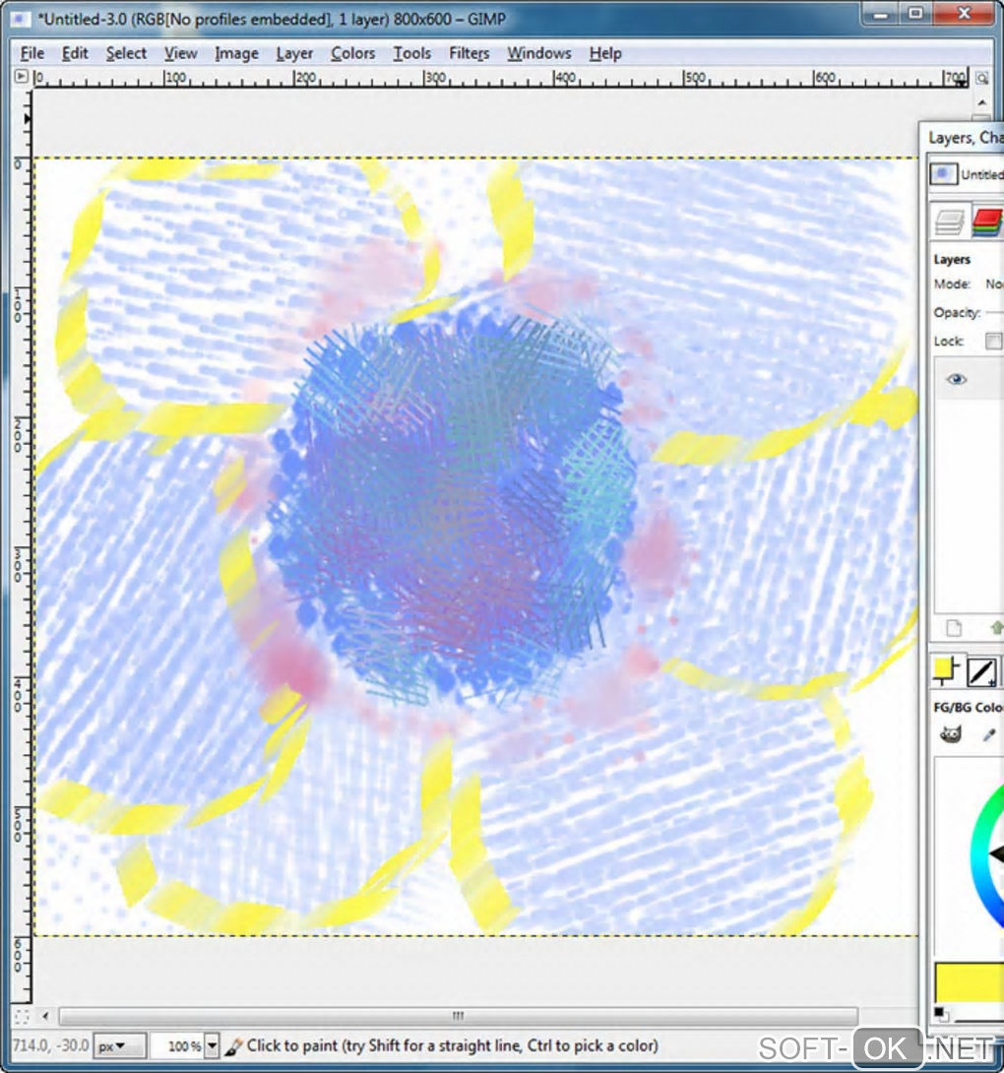Click horizontal scrollbar left arrow
1004x1073 pixels.
[46, 1016]
